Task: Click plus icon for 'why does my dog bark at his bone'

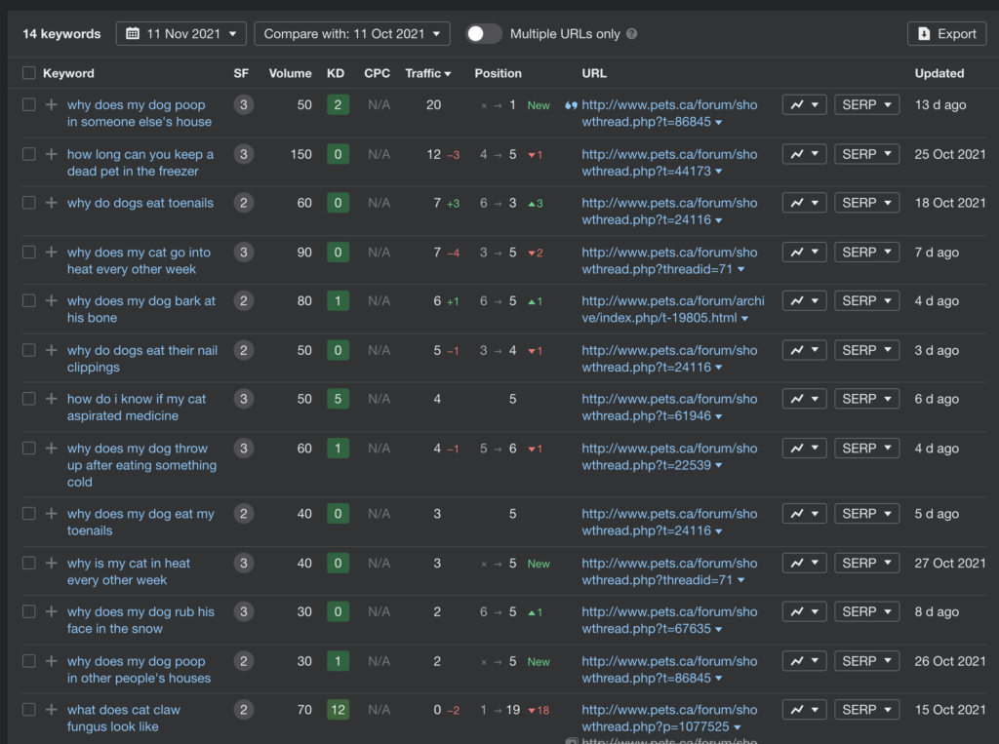Action: click(x=51, y=300)
